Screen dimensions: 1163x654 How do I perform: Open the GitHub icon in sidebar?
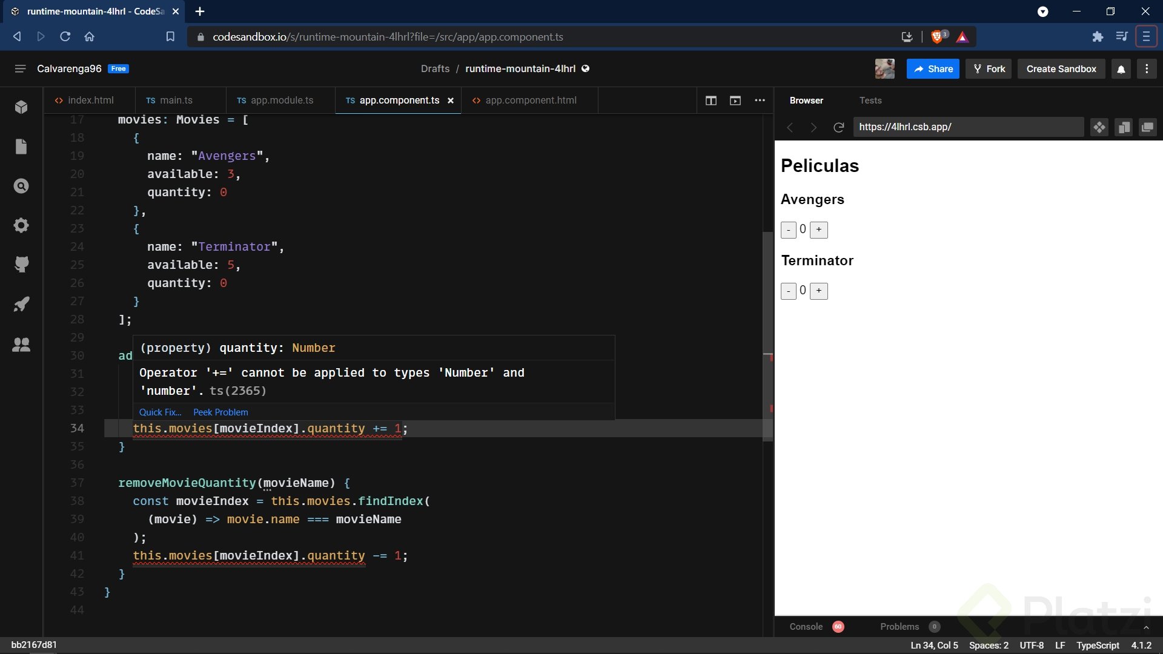(x=21, y=264)
